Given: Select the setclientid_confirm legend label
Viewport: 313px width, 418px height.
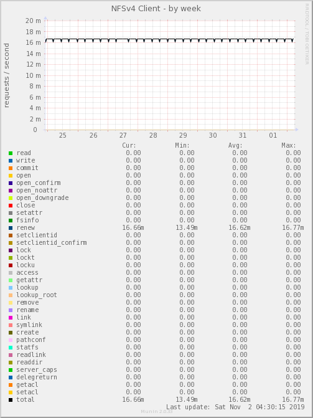Looking at the screenshot, I should 52,242.
